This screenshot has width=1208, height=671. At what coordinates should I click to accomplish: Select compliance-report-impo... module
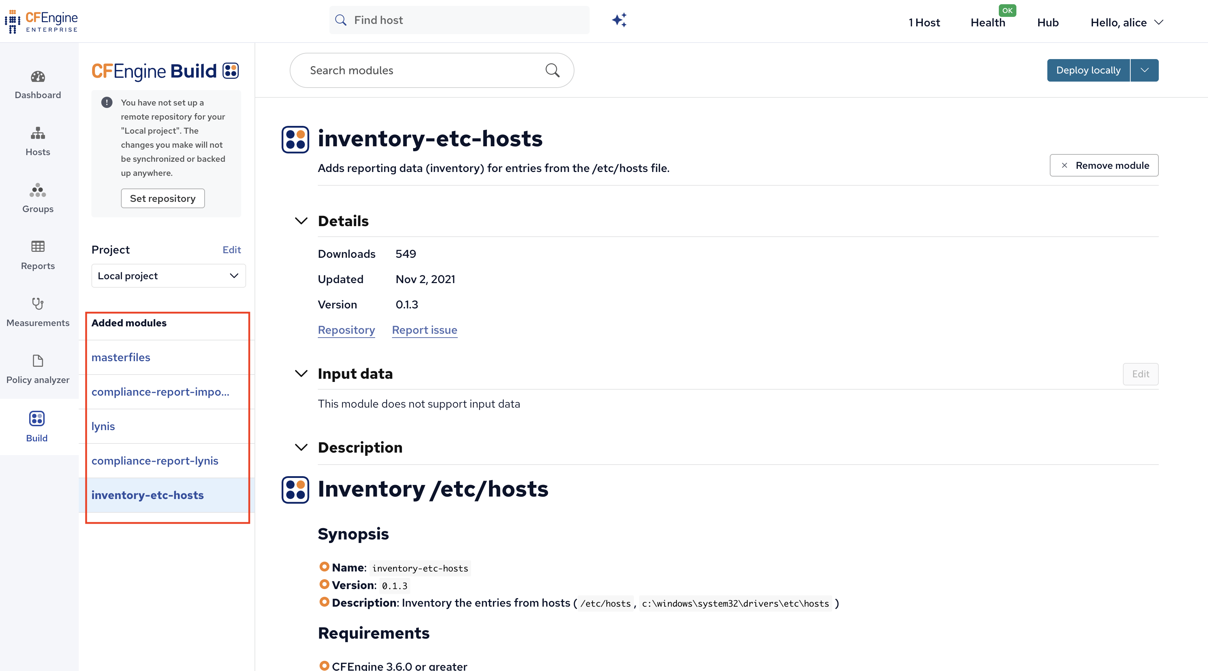click(x=160, y=392)
